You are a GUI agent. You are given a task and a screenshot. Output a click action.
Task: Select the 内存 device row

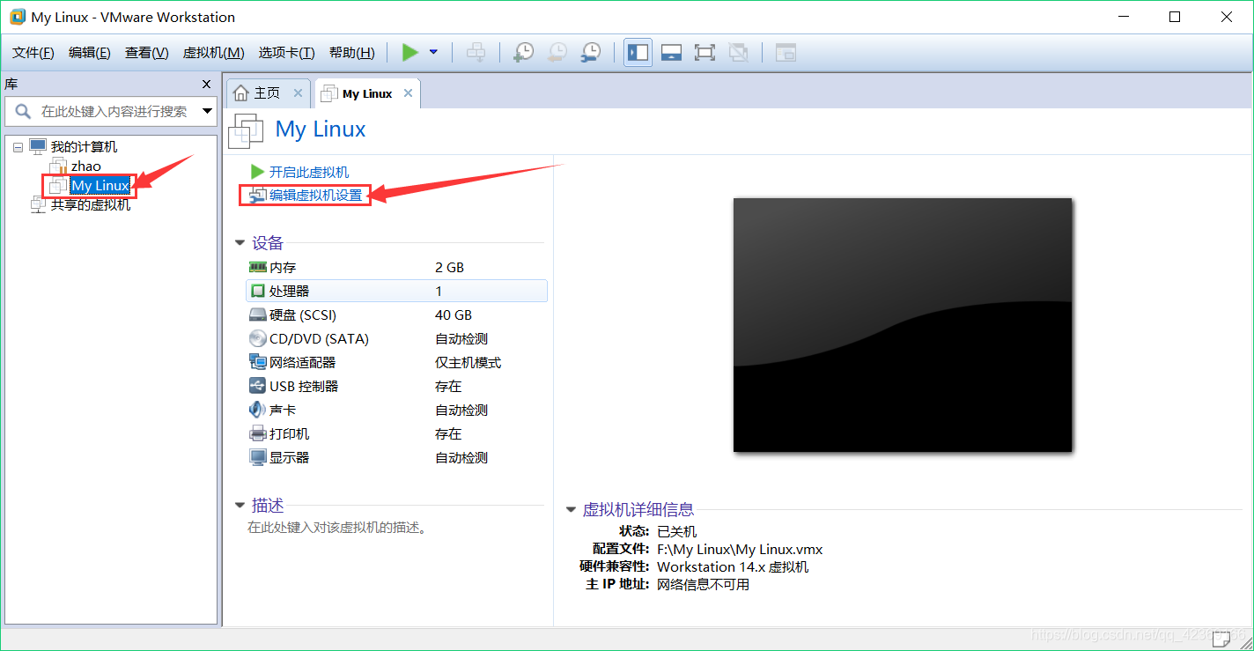[x=396, y=267]
